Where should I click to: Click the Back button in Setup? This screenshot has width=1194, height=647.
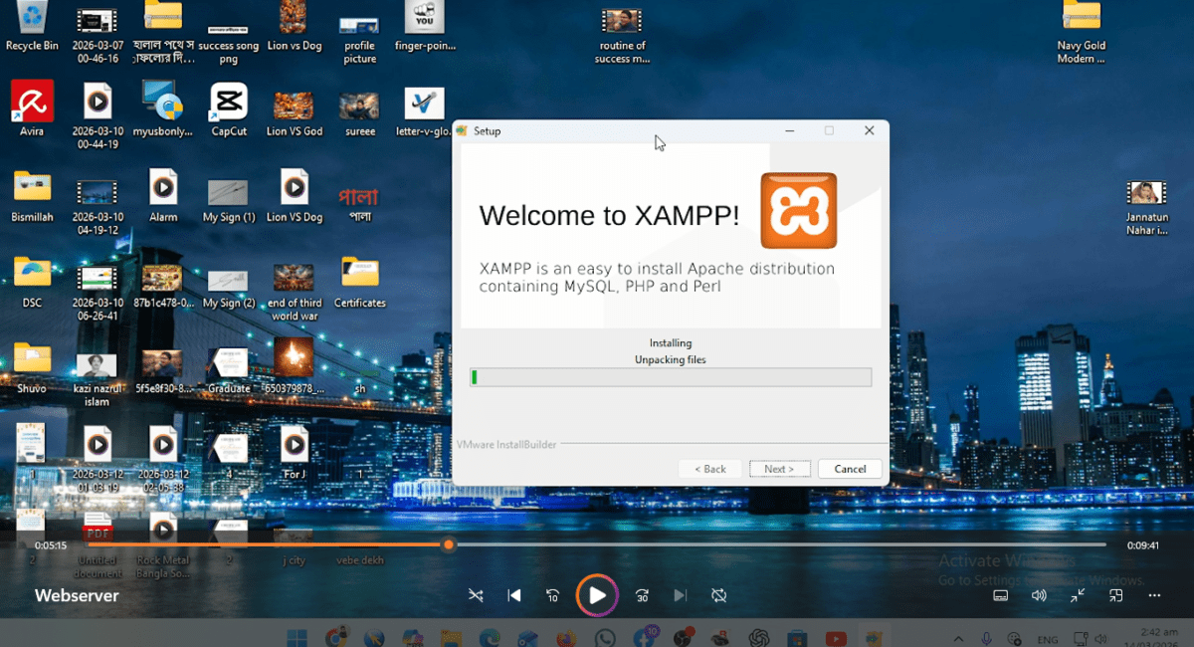[x=710, y=469]
